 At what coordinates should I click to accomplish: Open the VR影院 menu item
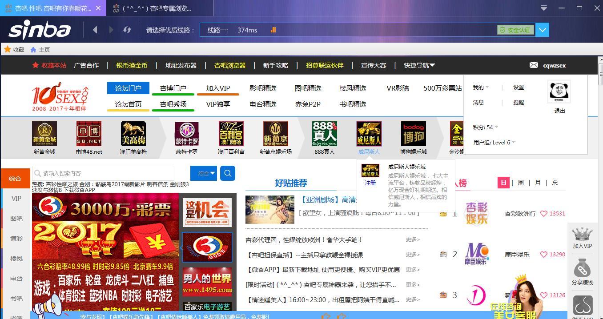(398, 88)
